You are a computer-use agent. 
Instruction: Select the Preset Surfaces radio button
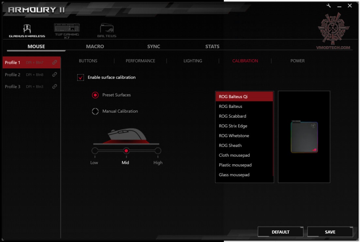95,95
